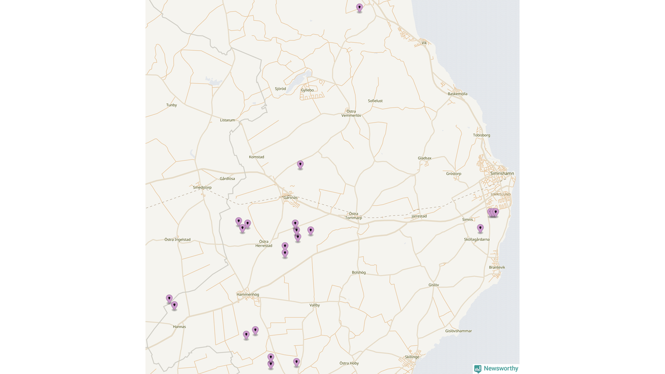This screenshot has height=374, width=665.
Task: Select the right pin of the pair south of Hammenhög
Action: pos(255,330)
